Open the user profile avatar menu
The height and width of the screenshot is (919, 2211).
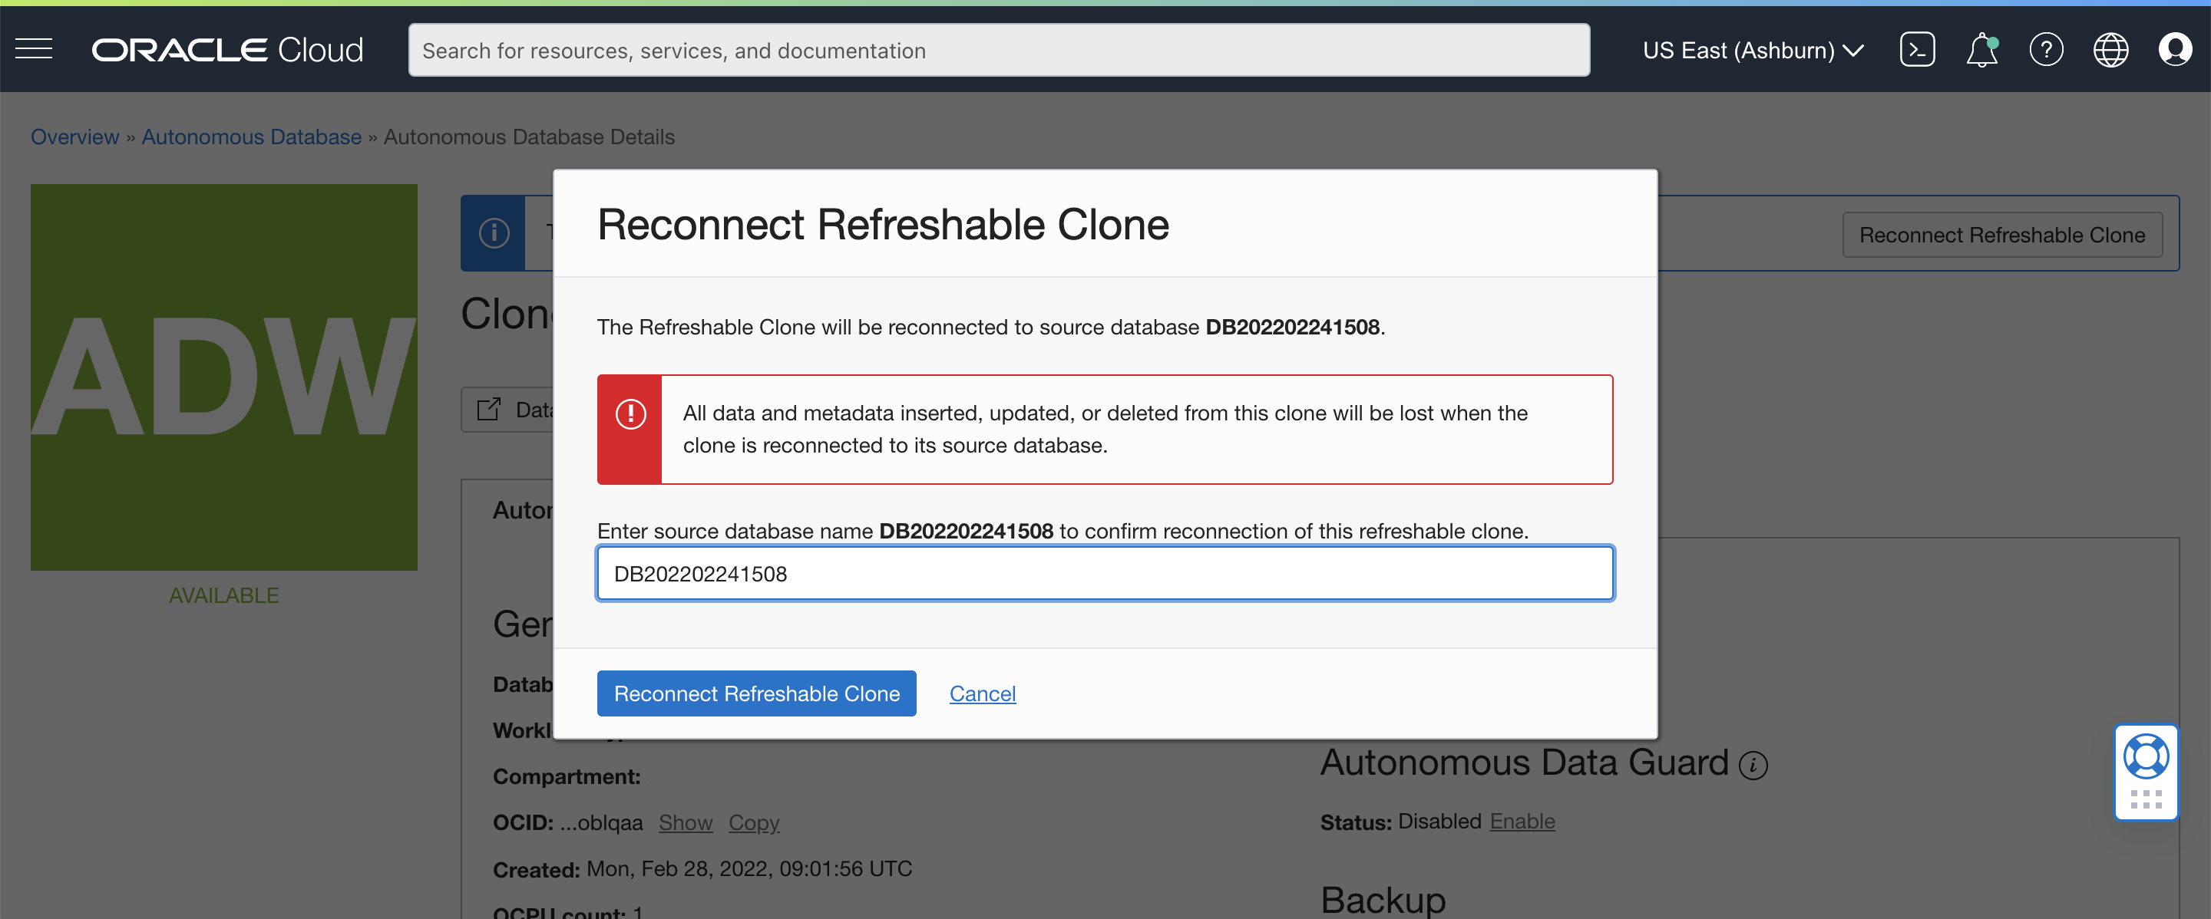pos(2175,50)
